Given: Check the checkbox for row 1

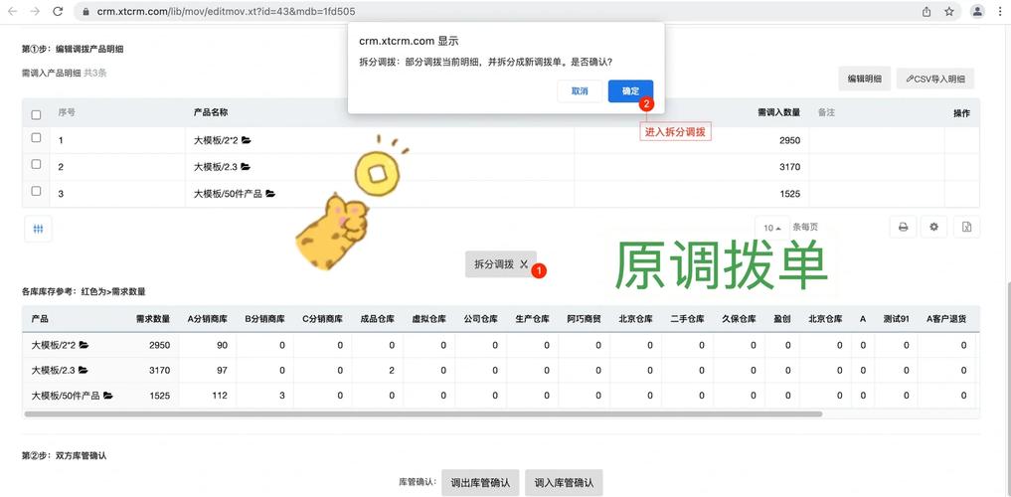Looking at the screenshot, I should tap(36, 138).
